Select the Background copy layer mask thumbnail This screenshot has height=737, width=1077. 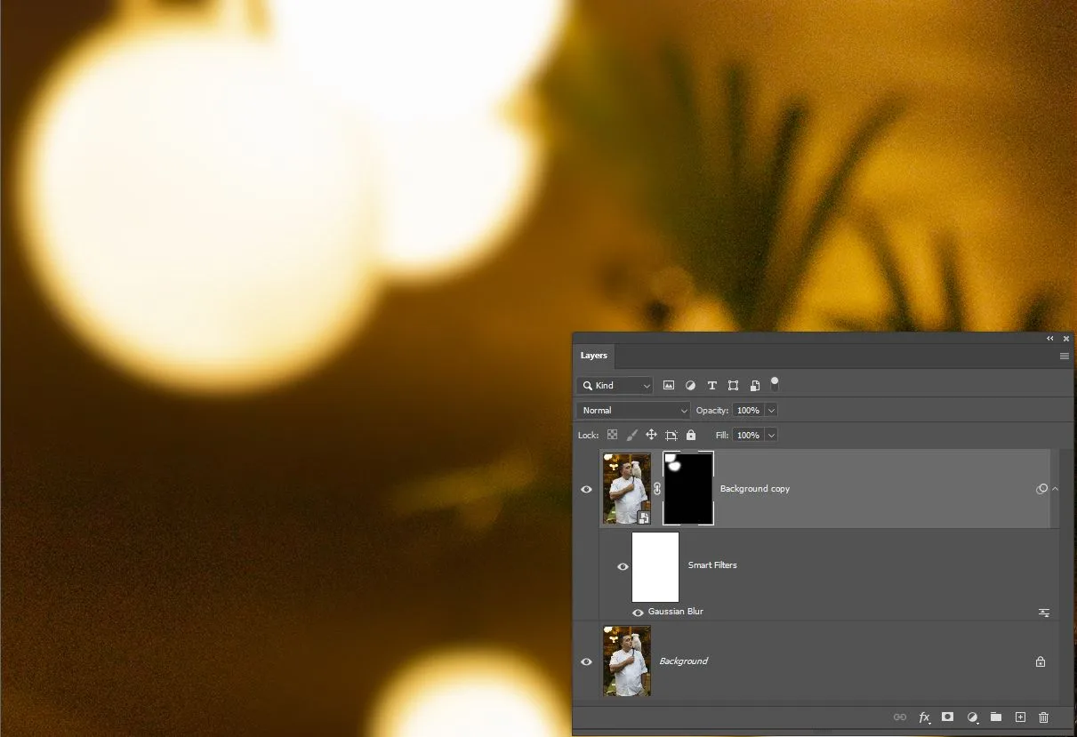point(688,488)
